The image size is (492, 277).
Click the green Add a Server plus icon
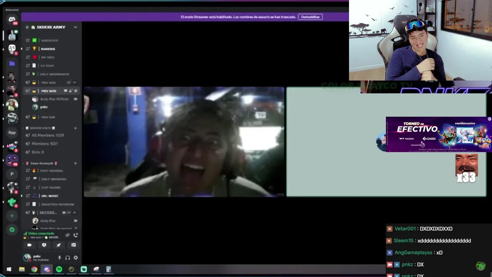[12, 216]
